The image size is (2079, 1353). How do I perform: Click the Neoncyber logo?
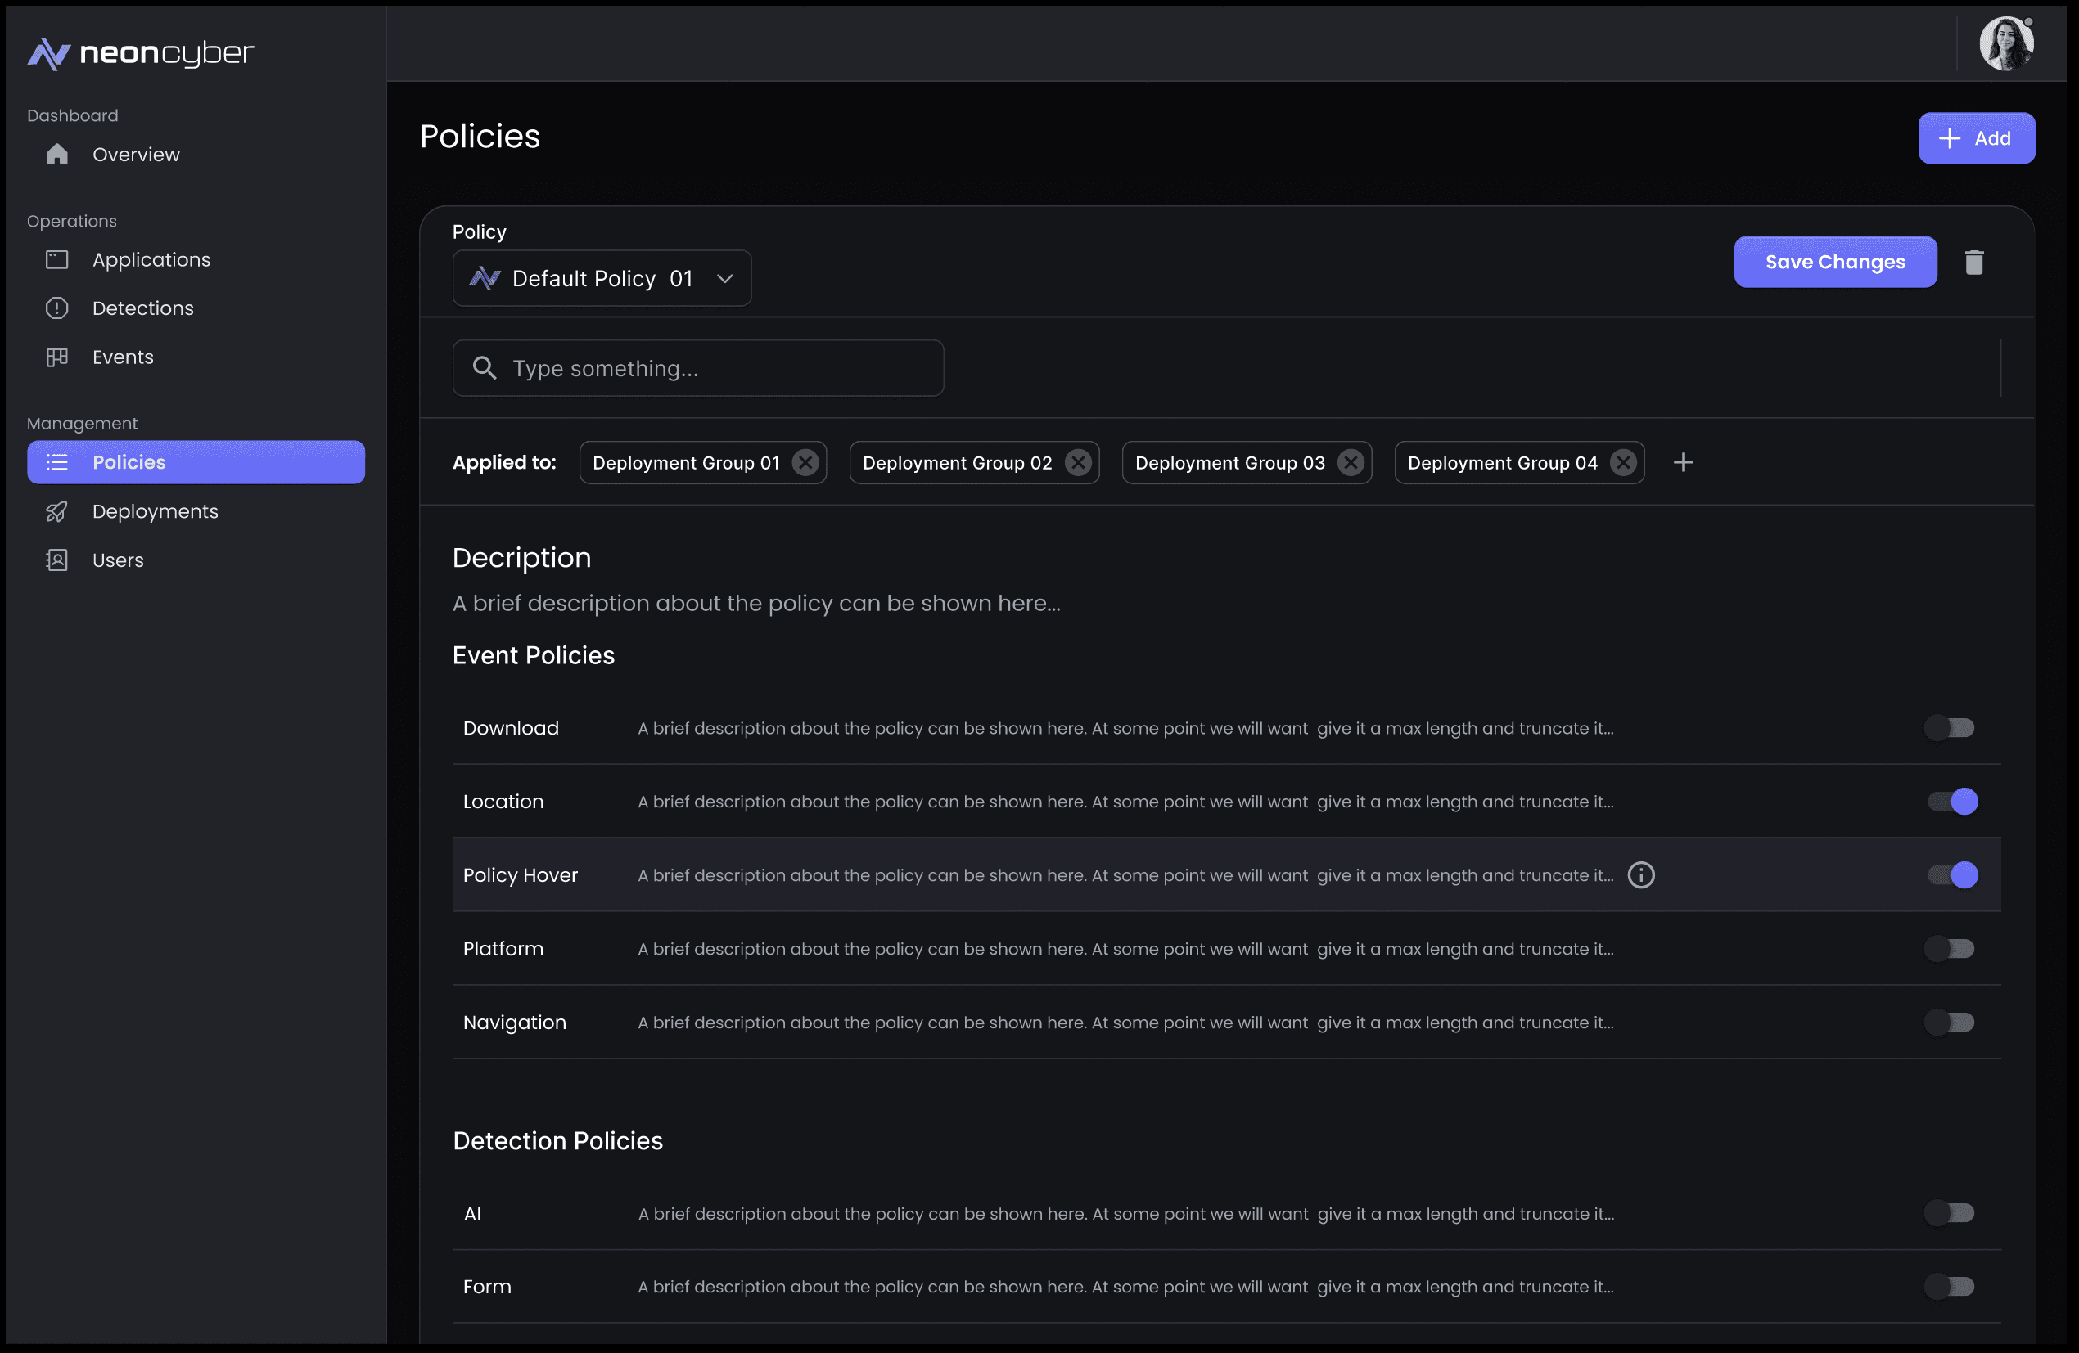(x=140, y=53)
